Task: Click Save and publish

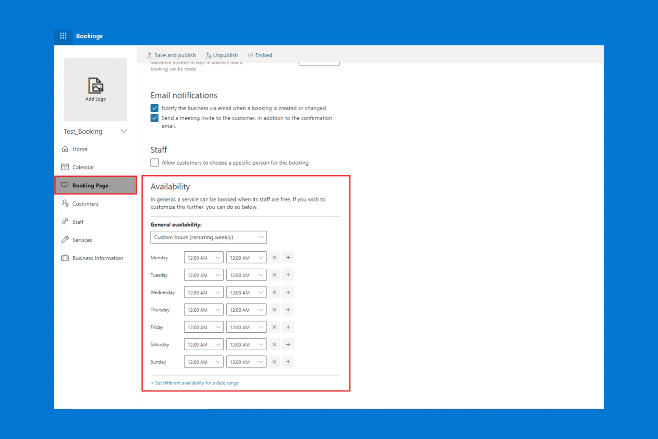Action: 171,55
